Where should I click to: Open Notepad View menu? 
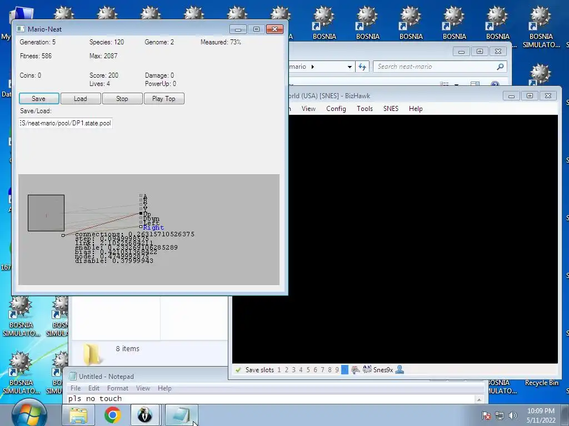[143, 388]
